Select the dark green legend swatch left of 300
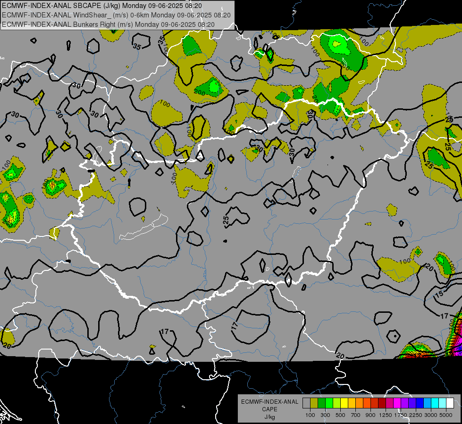Screen dimensions: 462x424 pyautogui.click(x=321, y=403)
